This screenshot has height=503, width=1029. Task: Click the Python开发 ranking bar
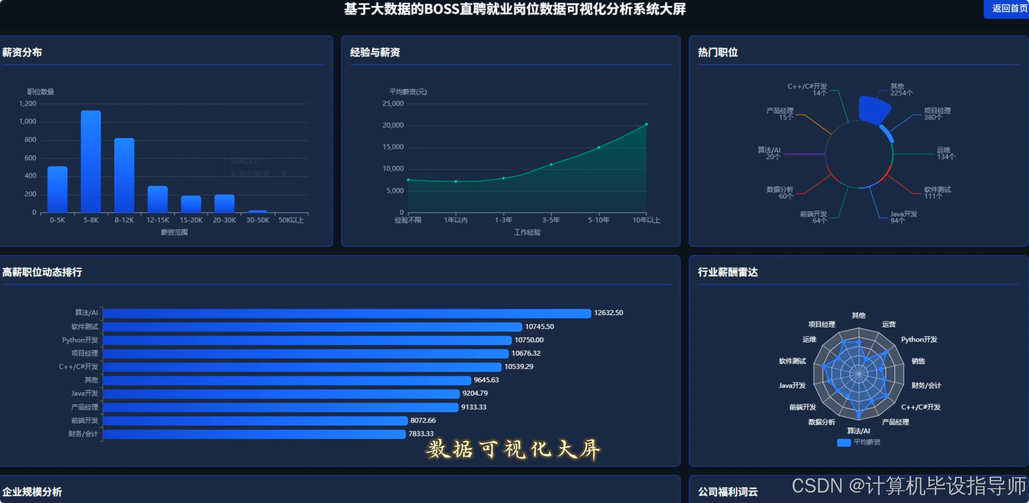tap(307, 340)
